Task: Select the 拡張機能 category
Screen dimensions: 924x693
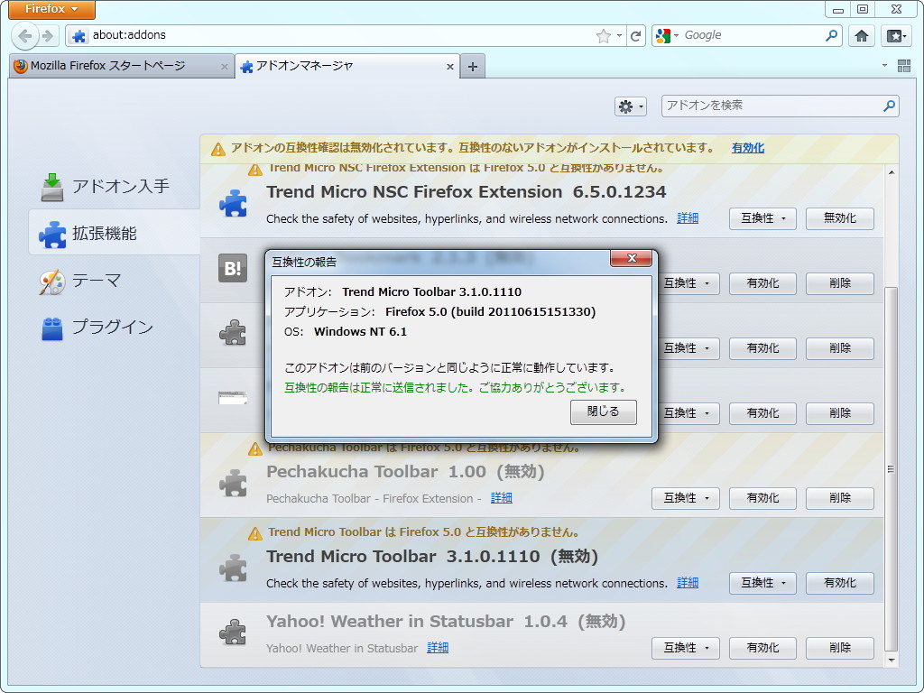Action: pyautogui.click(x=115, y=233)
